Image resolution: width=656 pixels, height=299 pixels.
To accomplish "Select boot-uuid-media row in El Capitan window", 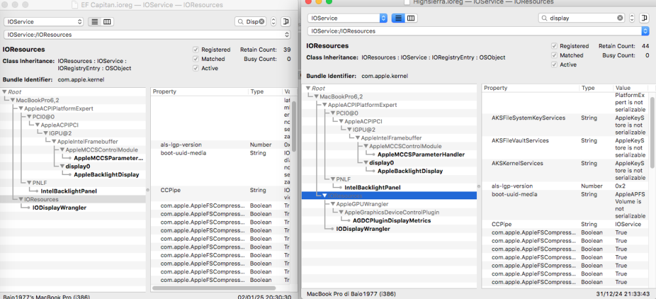I will [x=220, y=168].
